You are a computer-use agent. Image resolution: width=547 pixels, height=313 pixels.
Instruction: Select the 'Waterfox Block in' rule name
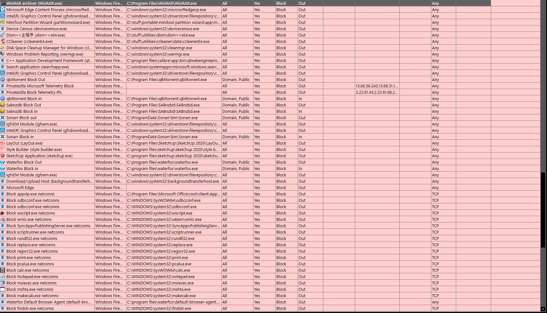[22, 168]
